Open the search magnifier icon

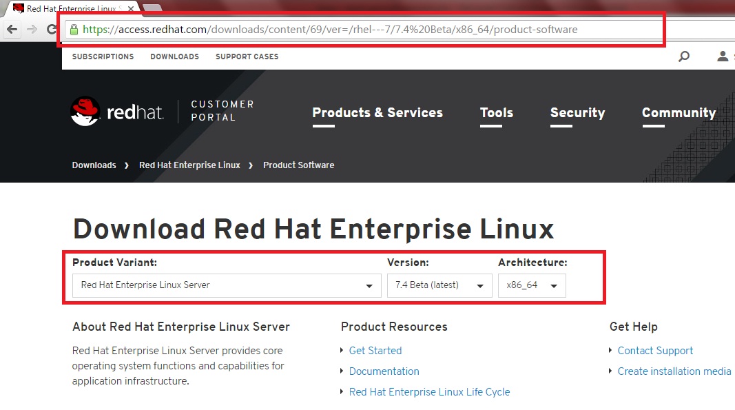pos(684,57)
